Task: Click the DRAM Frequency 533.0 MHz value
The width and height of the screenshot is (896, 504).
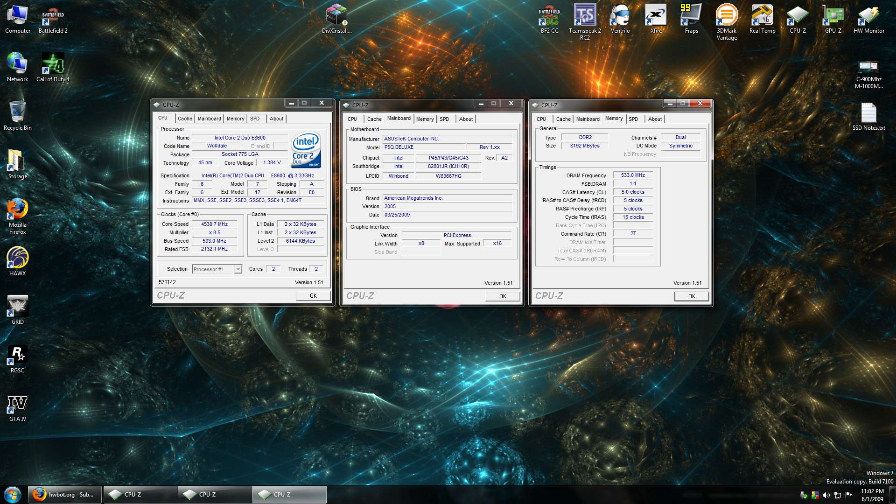Action: 633,175
